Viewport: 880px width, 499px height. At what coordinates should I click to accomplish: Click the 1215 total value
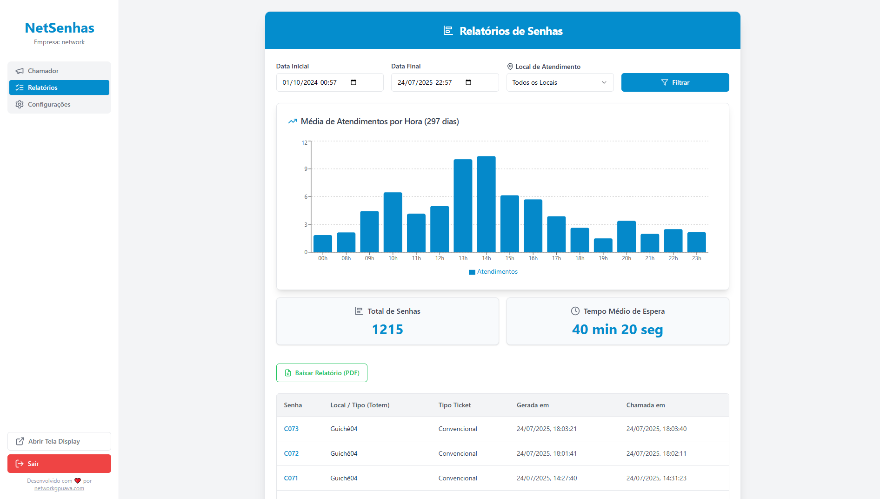click(x=387, y=330)
